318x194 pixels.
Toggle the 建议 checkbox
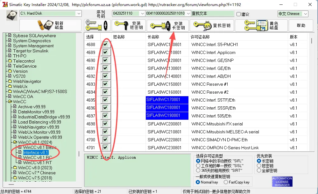(239, 14)
